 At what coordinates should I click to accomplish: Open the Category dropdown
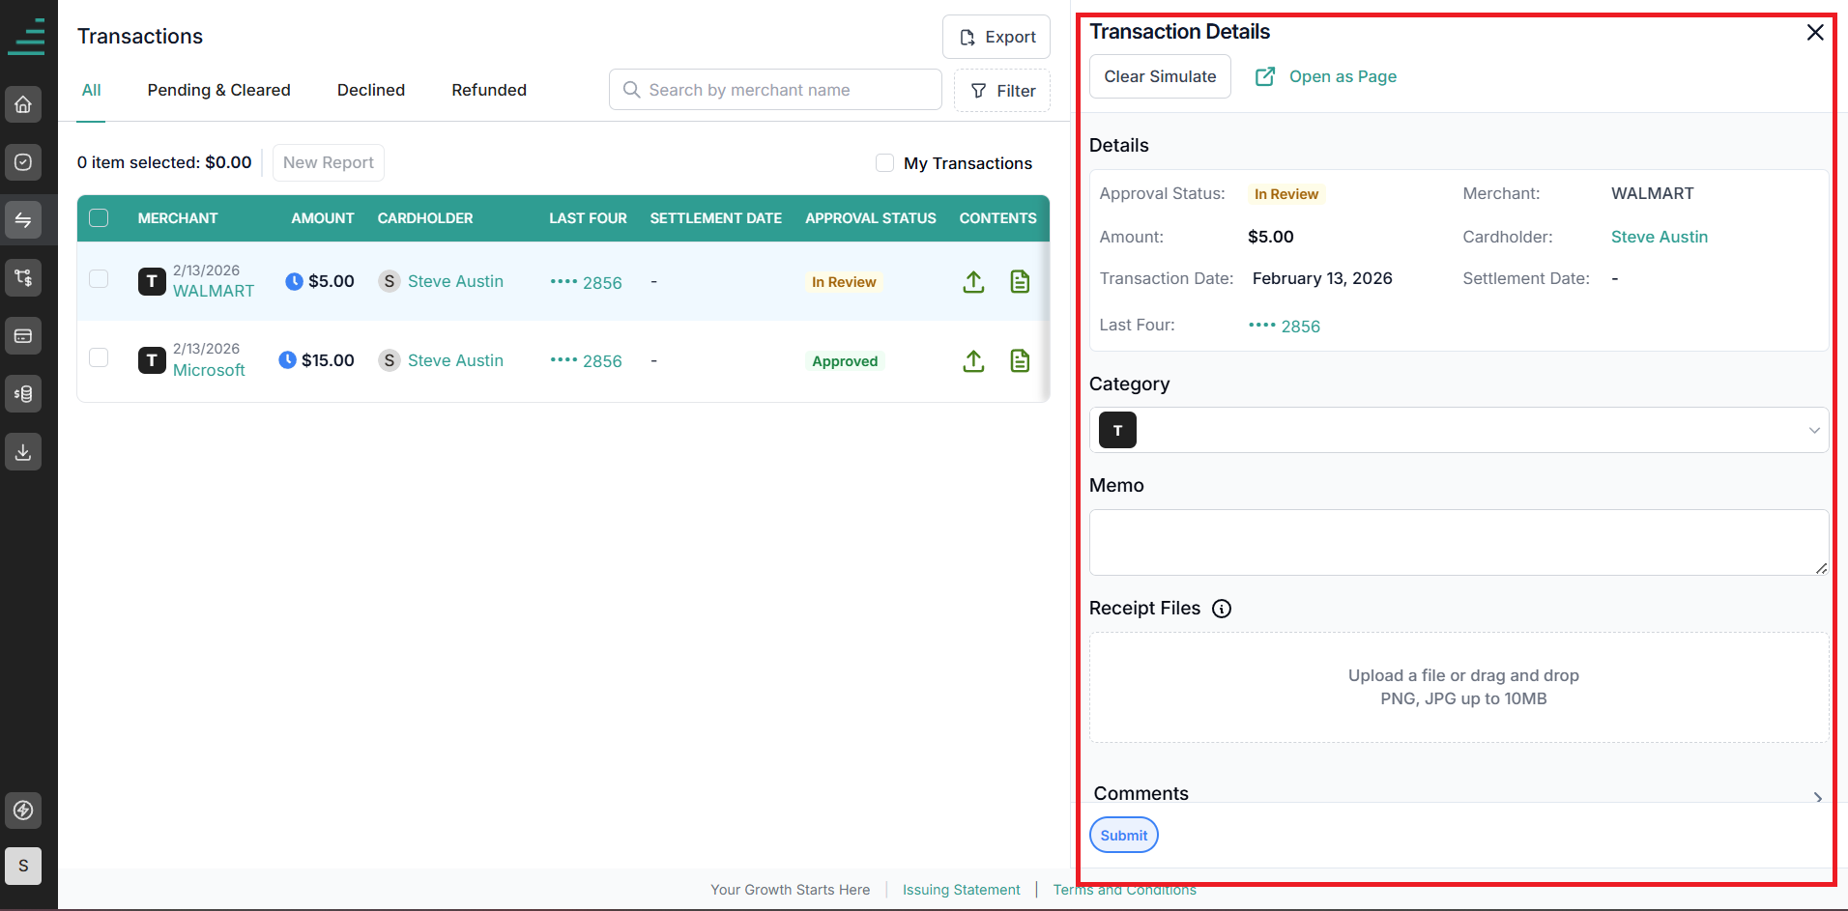(x=1458, y=430)
